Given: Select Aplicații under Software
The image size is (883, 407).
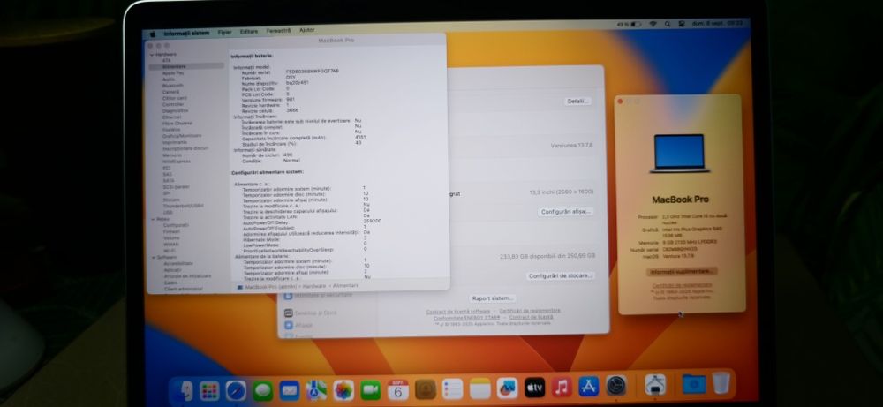Looking at the screenshot, I should [x=172, y=270].
